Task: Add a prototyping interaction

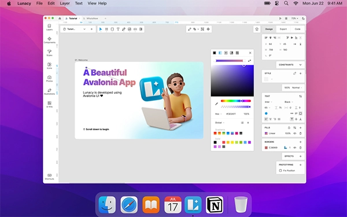Action: click(x=300, y=165)
